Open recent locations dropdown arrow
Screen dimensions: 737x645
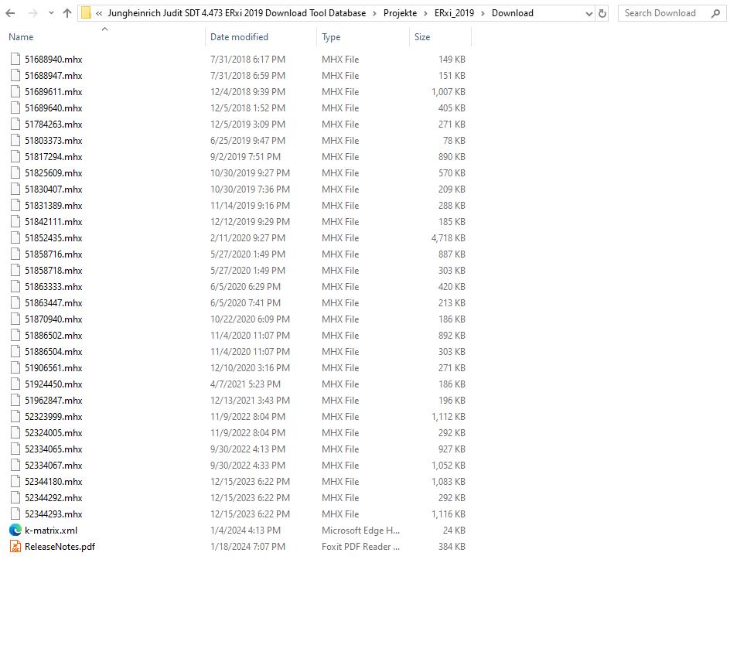[51, 13]
